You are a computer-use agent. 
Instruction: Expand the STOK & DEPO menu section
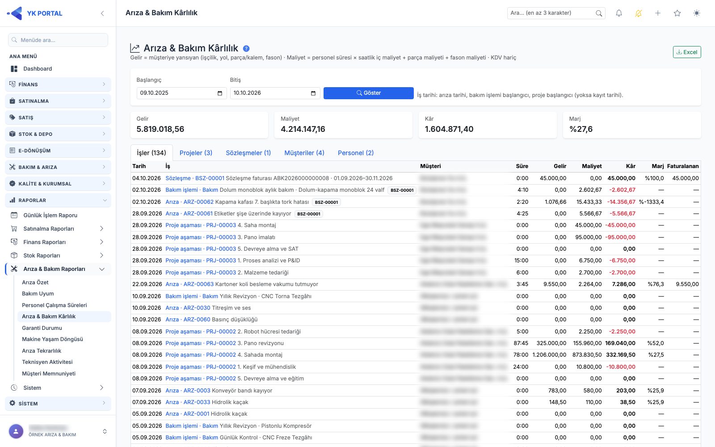coord(58,134)
